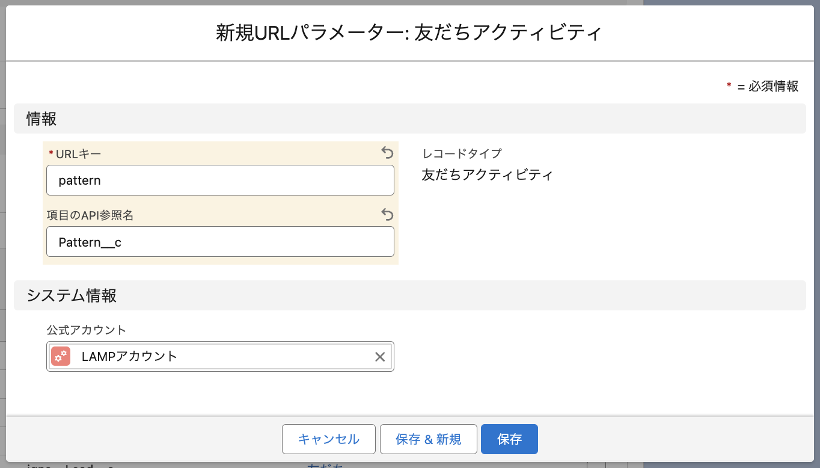Click the 項目のAPI参照名 label

tap(90, 215)
